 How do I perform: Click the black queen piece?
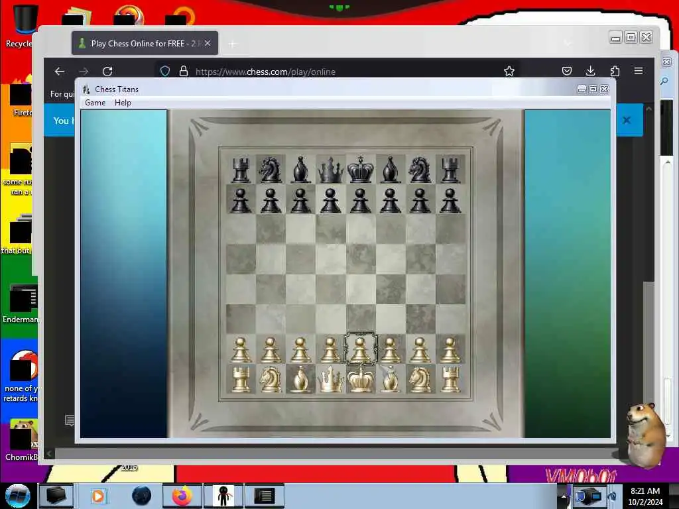click(330, 170)
